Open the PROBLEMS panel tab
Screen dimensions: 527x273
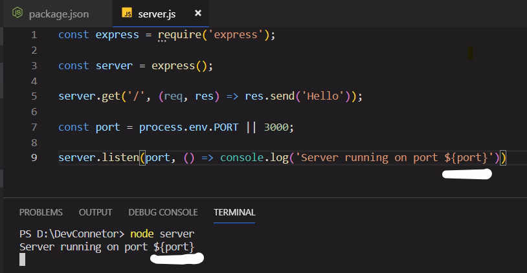(41, 213)
